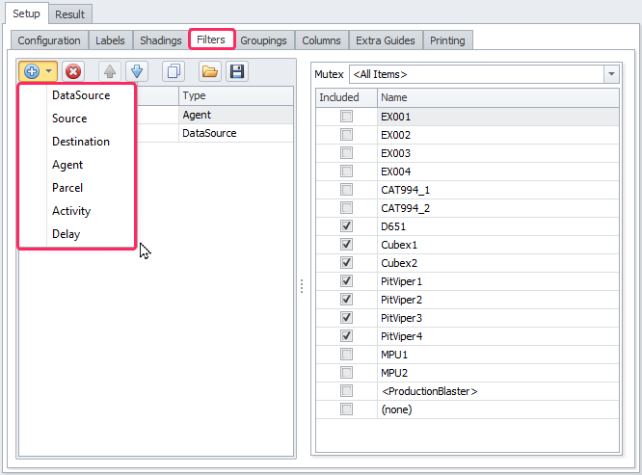Uncheck the D651 included checkbox
The image size is (642, 475).
pos(346,226)
